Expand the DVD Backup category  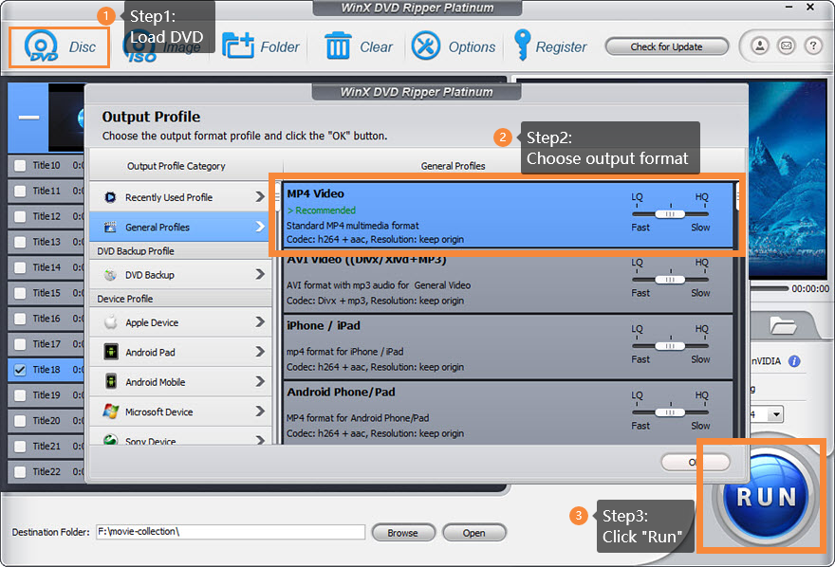pos(181,275)
